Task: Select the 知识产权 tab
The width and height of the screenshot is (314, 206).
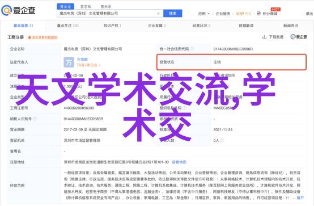Action: tap(112, 26)
